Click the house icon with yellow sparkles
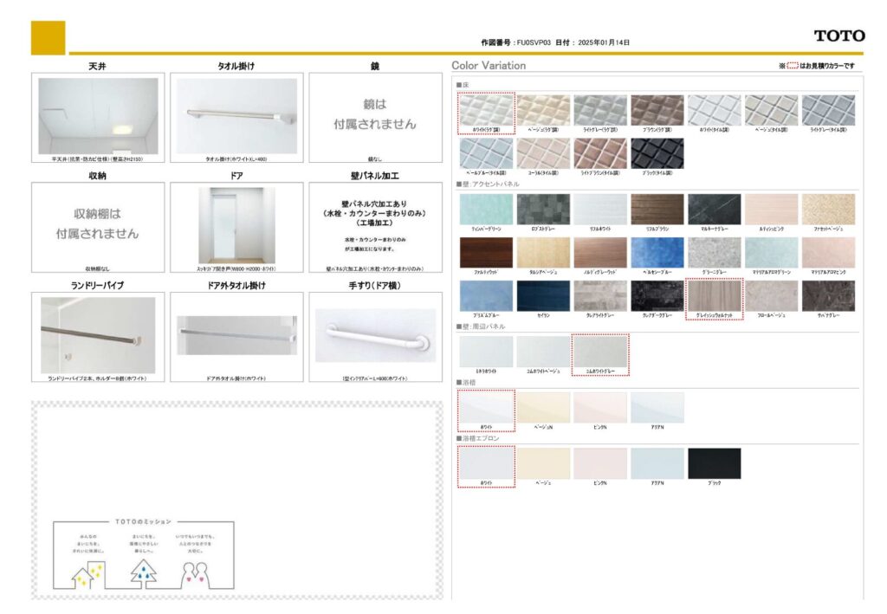This screenshot has height=614, width=887. pyautogui.click(x=88, y=572)
